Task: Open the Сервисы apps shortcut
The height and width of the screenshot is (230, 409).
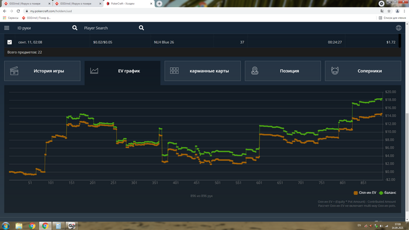Action: point(11,18)
